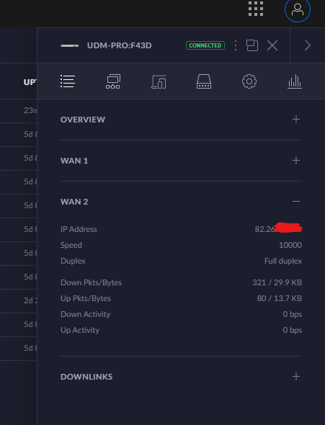Pop out the device panel window

[x=252, y=45]
